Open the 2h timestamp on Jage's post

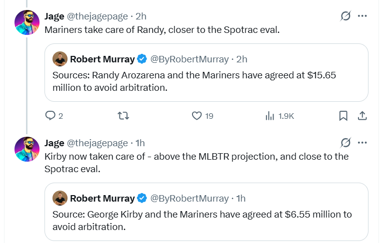[x=140, y=16]
